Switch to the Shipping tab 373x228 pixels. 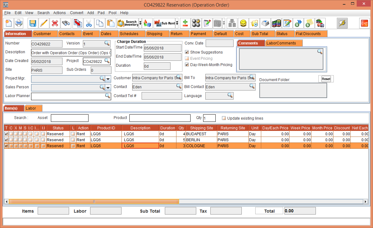[x=154, y=34]
